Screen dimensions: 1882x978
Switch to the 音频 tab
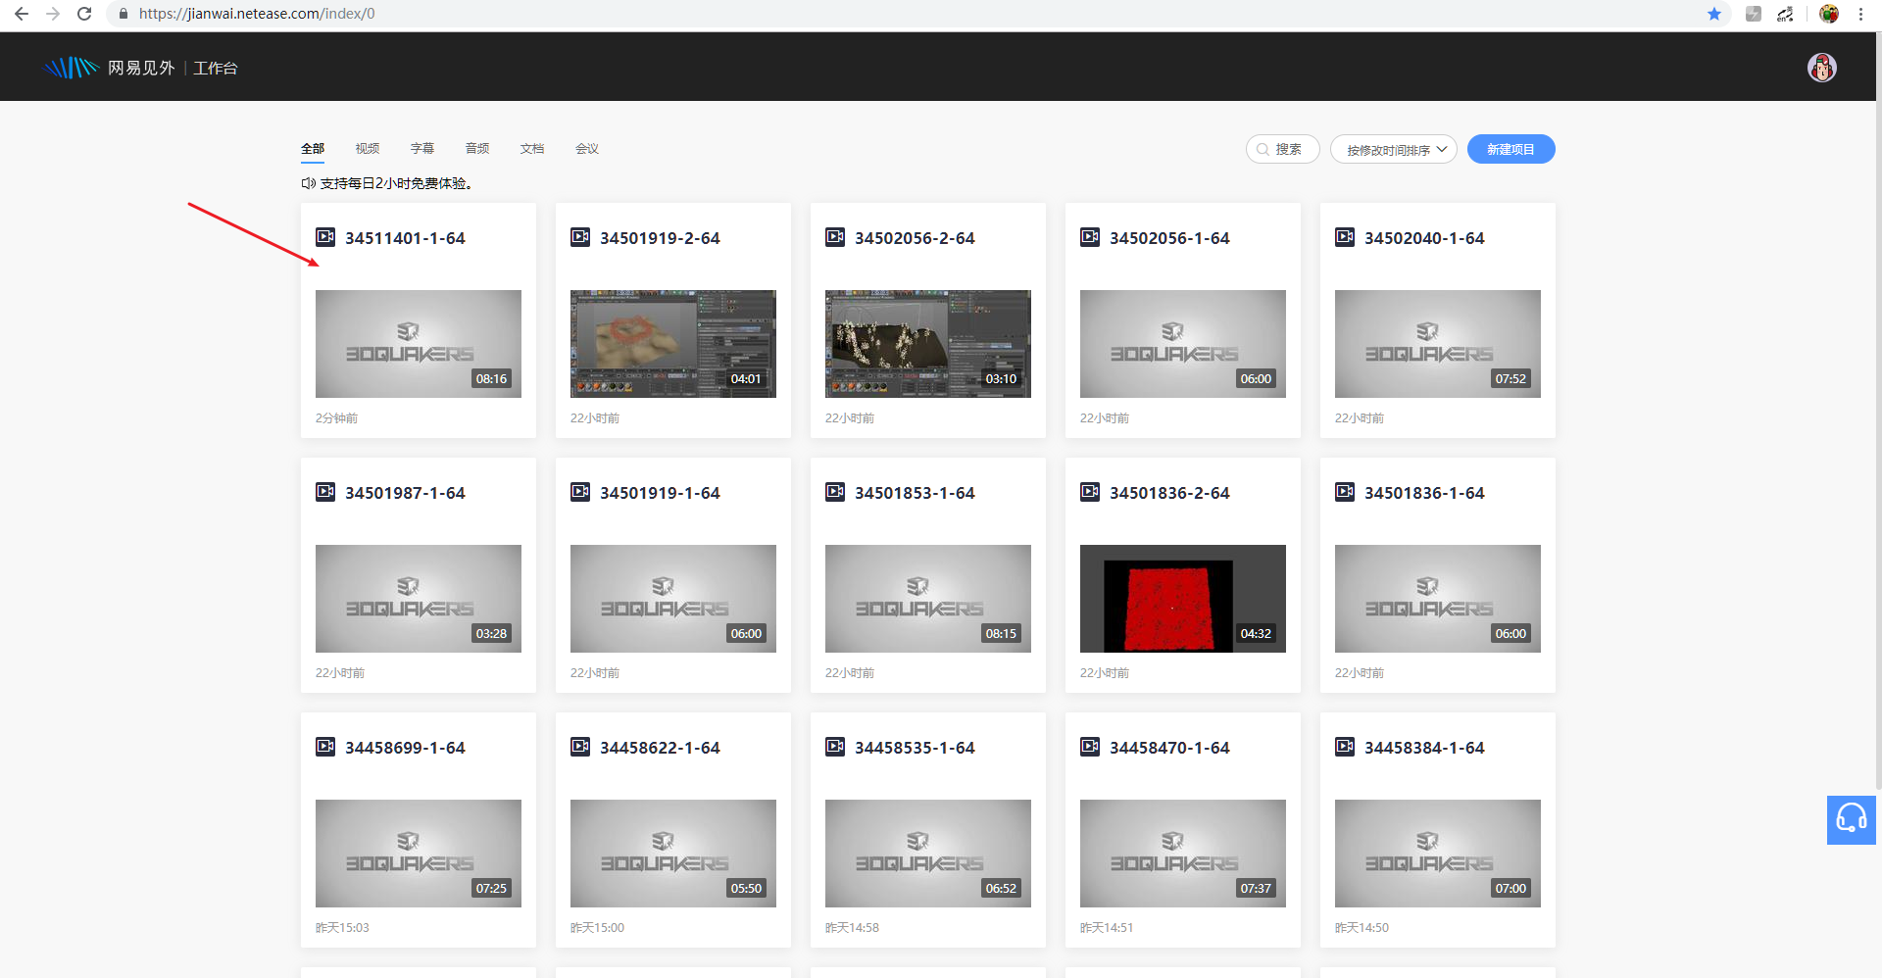[x=477, y=149]
